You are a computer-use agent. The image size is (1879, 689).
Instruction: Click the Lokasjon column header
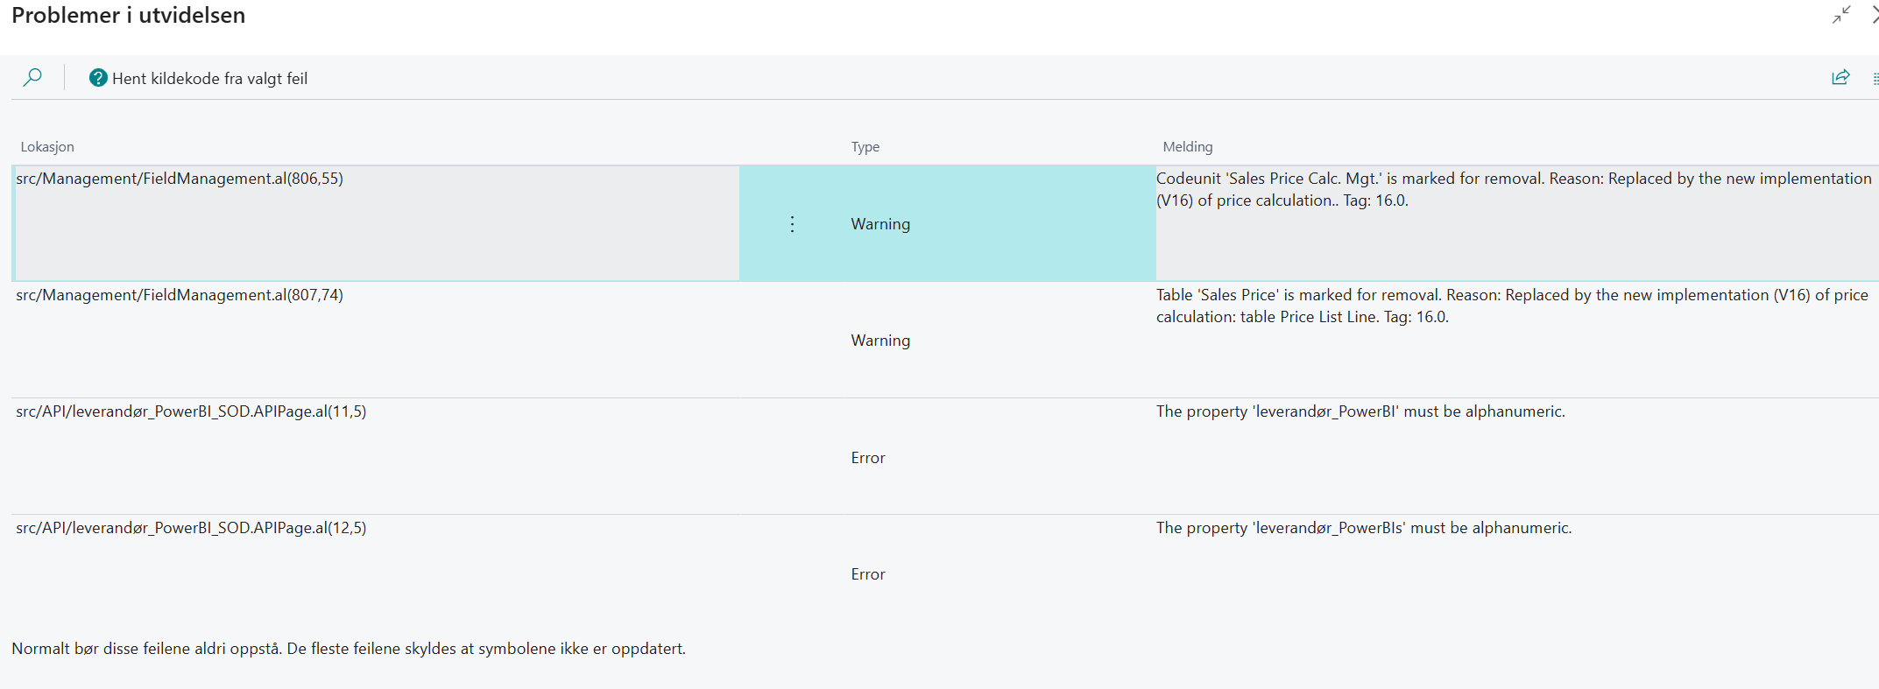click(47, 147)
